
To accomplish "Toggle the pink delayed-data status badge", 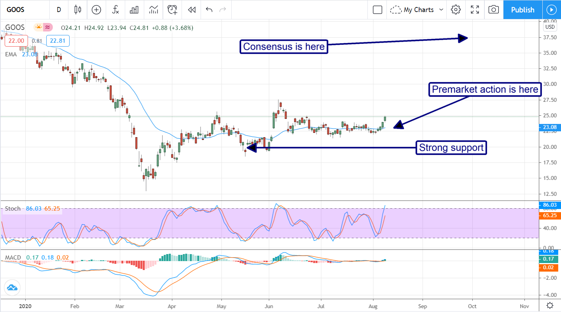I will (x=47, y=27).
